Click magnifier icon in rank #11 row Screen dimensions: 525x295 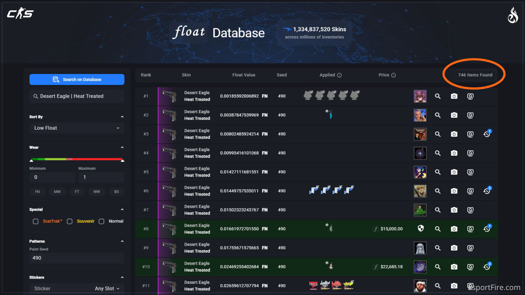(x=438, y=286)
